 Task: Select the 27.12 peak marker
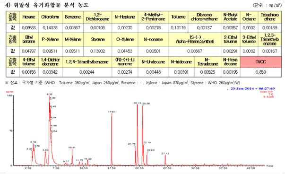[x=165, y=154]
